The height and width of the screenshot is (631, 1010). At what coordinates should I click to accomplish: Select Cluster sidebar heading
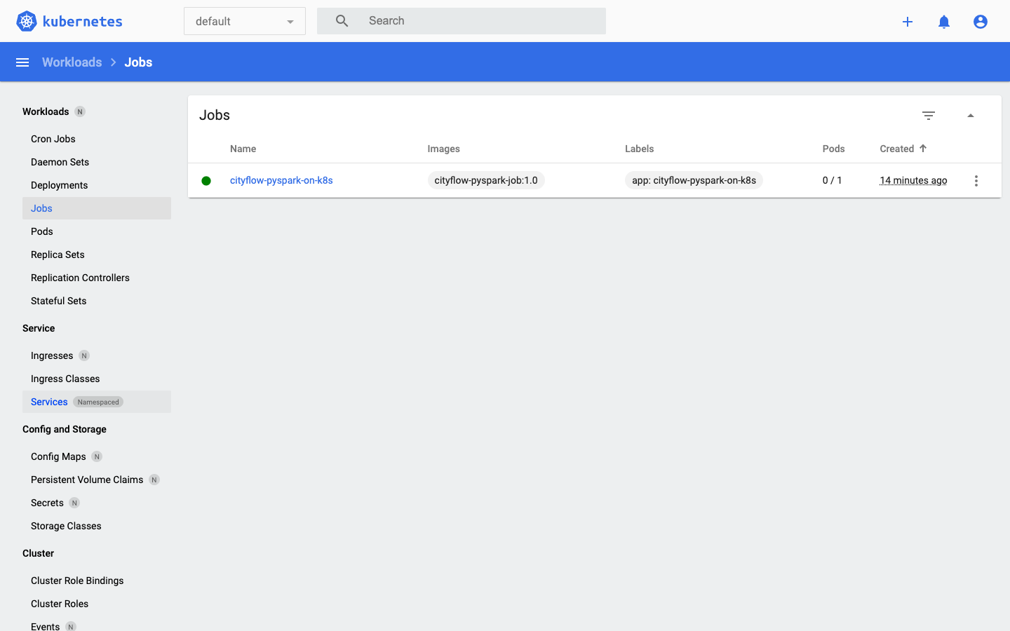coord(39,553)
